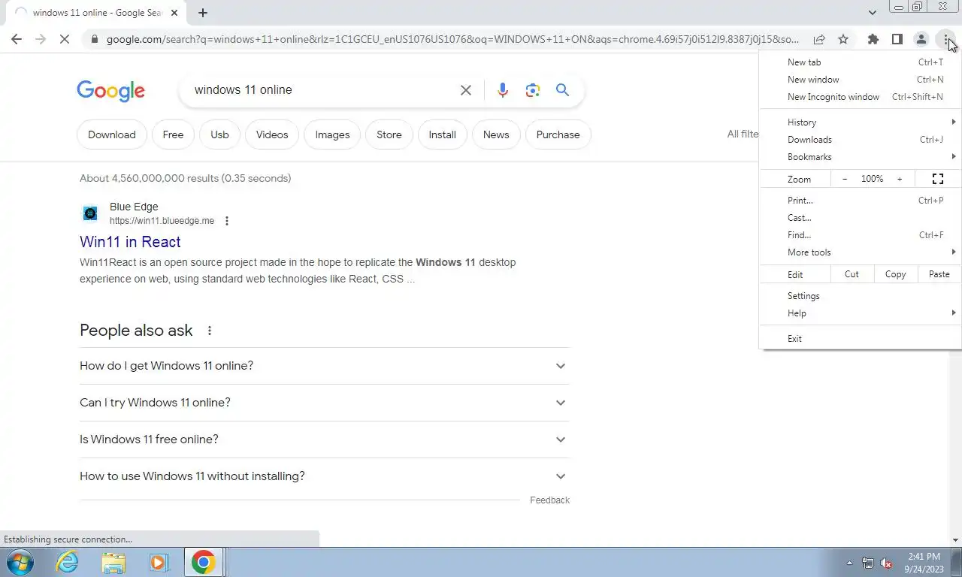Click the scrollbar down arrow

click(x=956, y=539)
